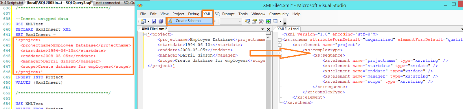Click 'SET @xmlInsert =' on line 641
This screenshot has height=109, width=463.
coord(36,35)
